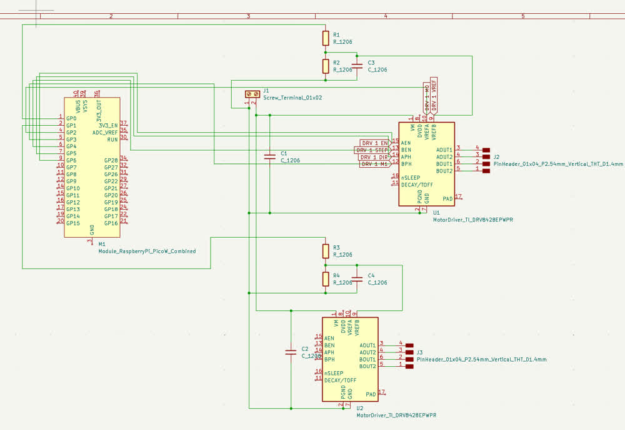Select the vertical DRV 1 VREF label
Viewport: 625px width, 430px height.
point(434,95)
